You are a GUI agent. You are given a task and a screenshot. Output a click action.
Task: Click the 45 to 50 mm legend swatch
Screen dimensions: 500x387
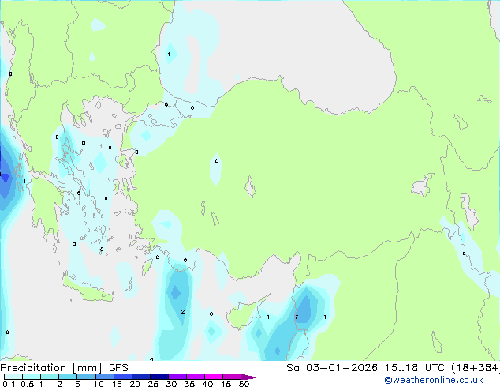point(232,377)
